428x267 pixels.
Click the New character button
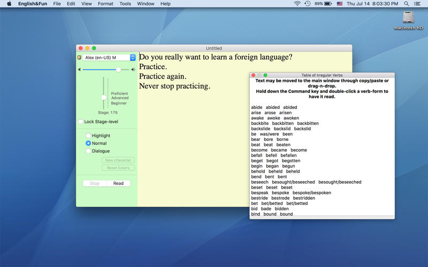coord(118,160)
